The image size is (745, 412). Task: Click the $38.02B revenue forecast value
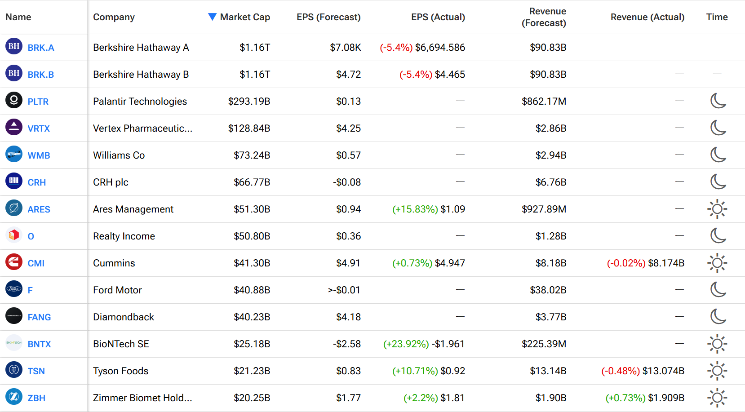point(548,290)
